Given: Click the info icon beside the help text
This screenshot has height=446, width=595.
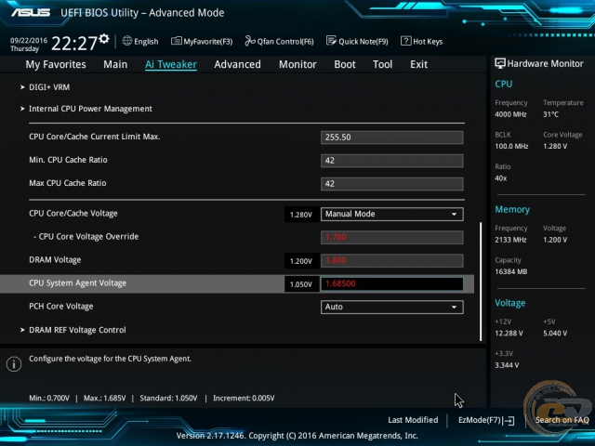Looking at the screenshot, I should pyautogui.click(x=14, y=364).
